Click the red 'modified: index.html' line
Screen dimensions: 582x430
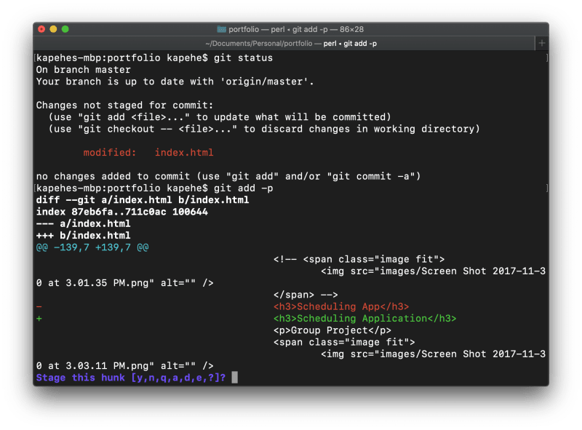click(x=148, y=153)
